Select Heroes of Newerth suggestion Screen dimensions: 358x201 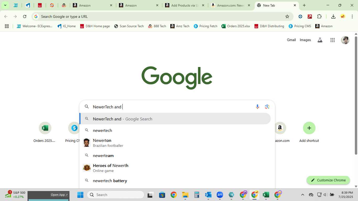175,168
